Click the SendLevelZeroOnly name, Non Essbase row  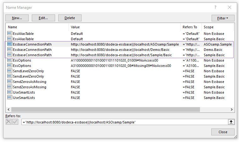tap(28, 71)
